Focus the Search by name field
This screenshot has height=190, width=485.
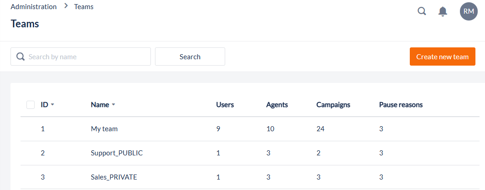[87, 56]
